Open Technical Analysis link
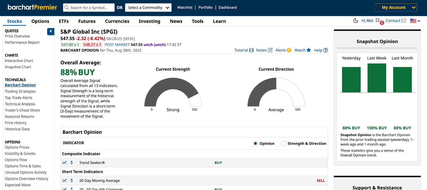The width and height of the screenshot is (427, 190). (20, 104)
